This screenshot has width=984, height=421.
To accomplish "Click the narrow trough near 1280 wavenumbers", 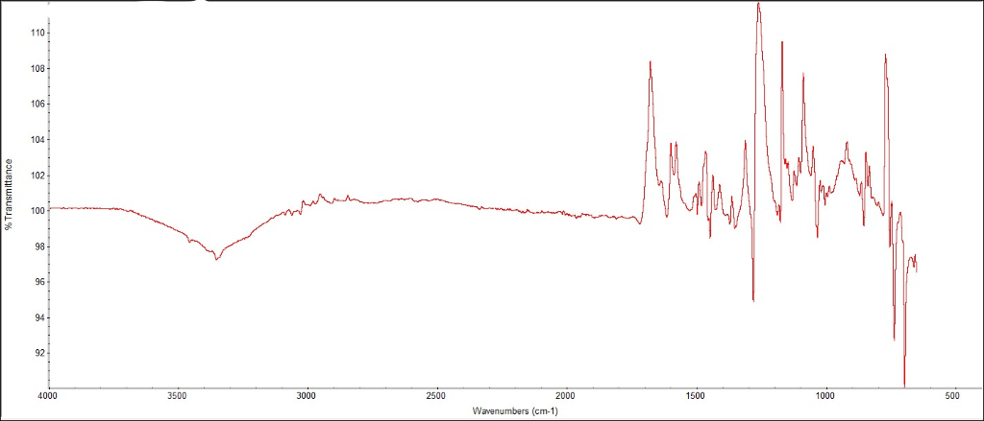I will (x=753, y=301).
